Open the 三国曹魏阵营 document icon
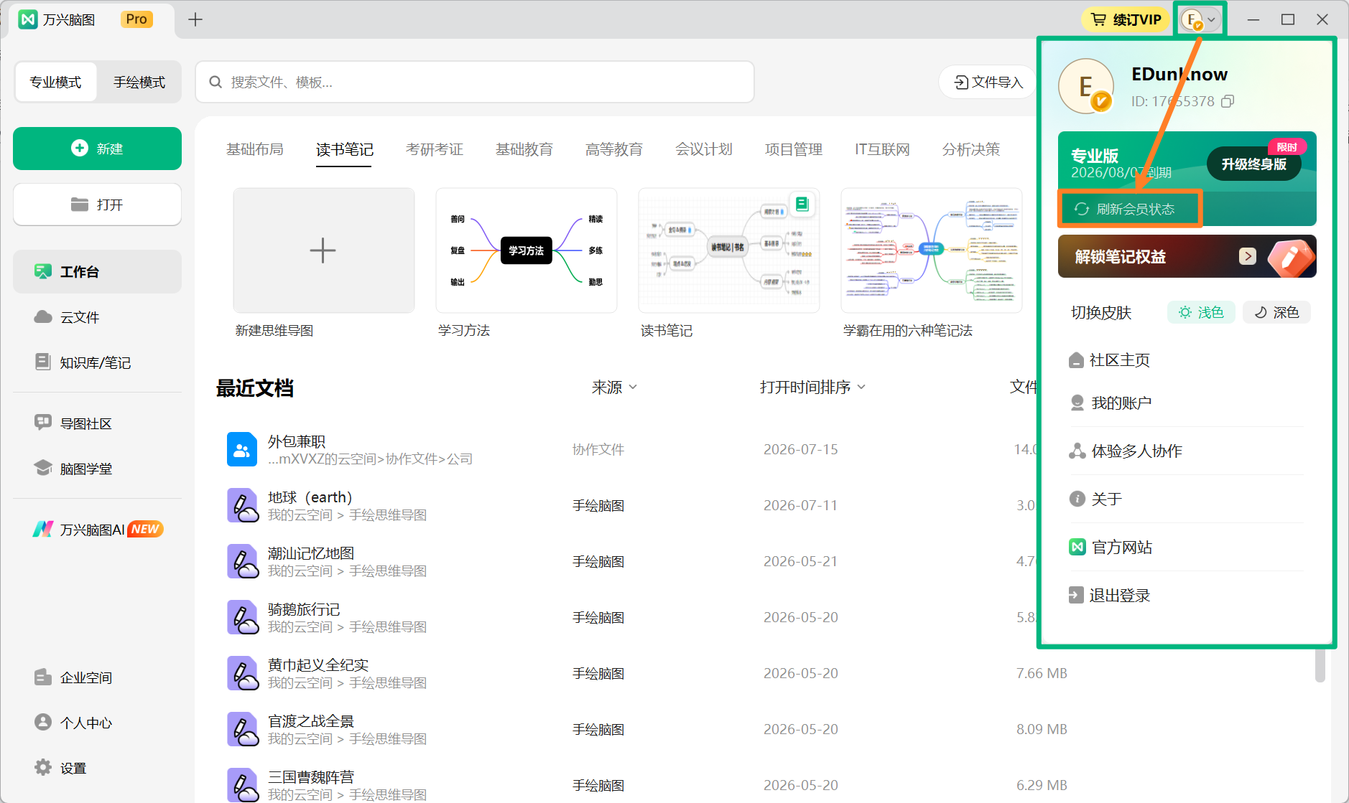The width and height of the screenshot is (1349, 803). pyautogui.click(x=243, y=785)
